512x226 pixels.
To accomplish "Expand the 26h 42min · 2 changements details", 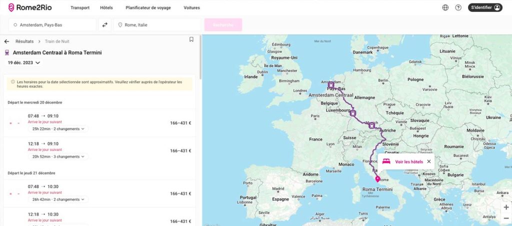I will 58,199.
